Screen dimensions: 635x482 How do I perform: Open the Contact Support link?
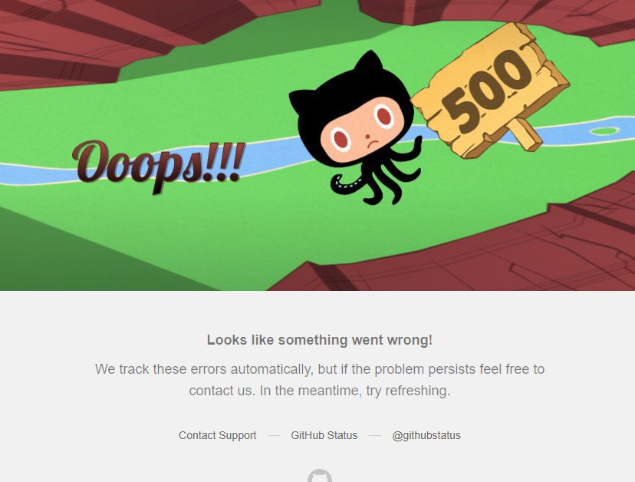[218, 435]
